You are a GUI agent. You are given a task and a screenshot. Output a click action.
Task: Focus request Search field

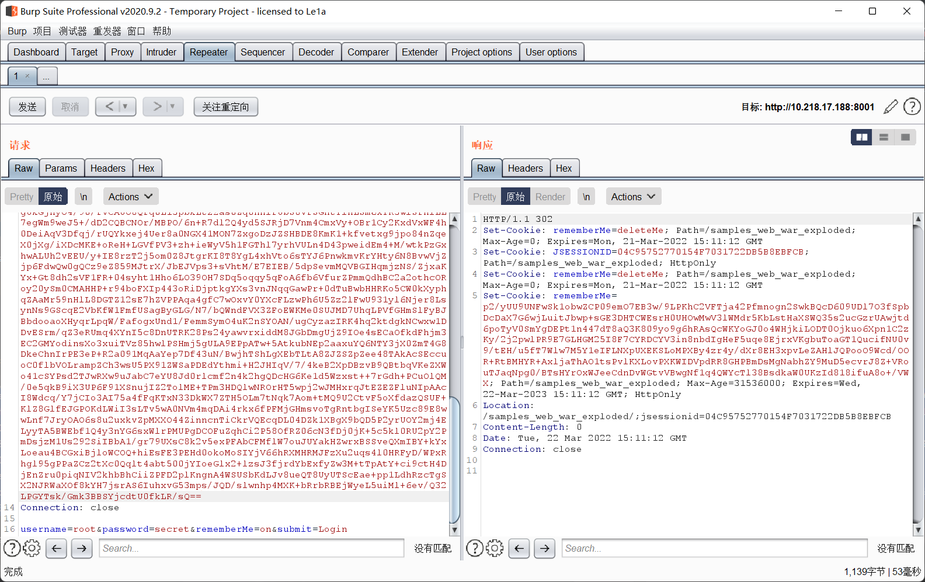point(252,548)
